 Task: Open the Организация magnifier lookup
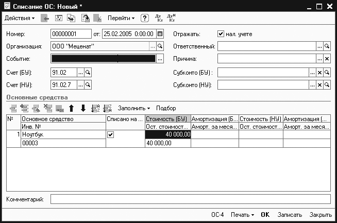click(x=160, y=46)
